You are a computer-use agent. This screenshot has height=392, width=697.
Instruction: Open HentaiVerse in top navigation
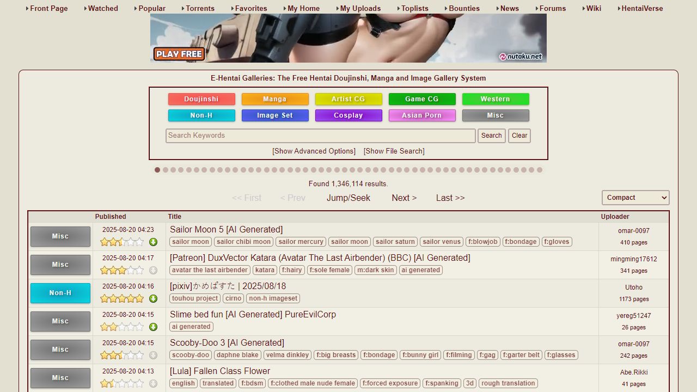pos(642,8)
